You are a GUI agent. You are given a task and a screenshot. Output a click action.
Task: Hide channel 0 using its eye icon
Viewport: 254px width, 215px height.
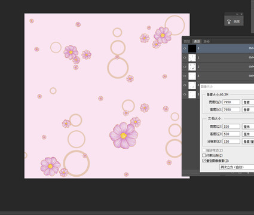185,48
